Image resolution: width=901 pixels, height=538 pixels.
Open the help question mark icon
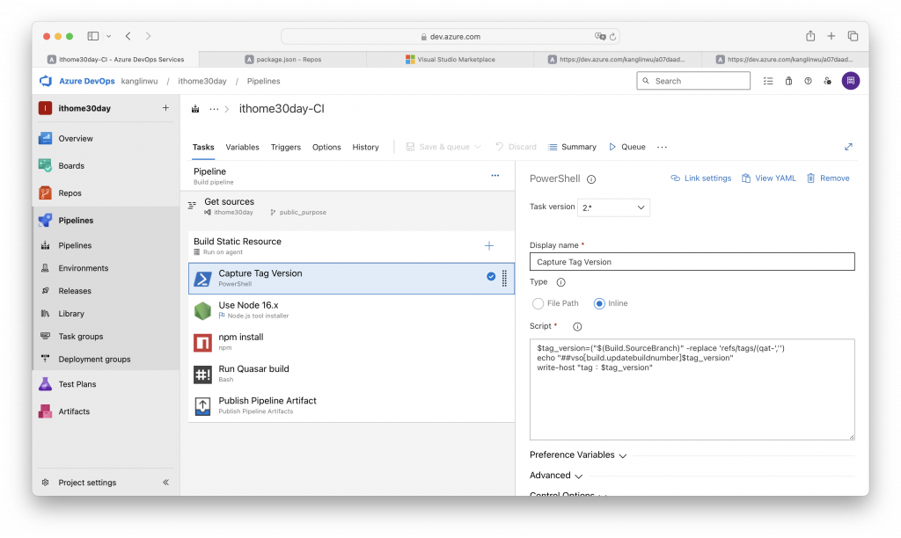click(x=808, y=81)
